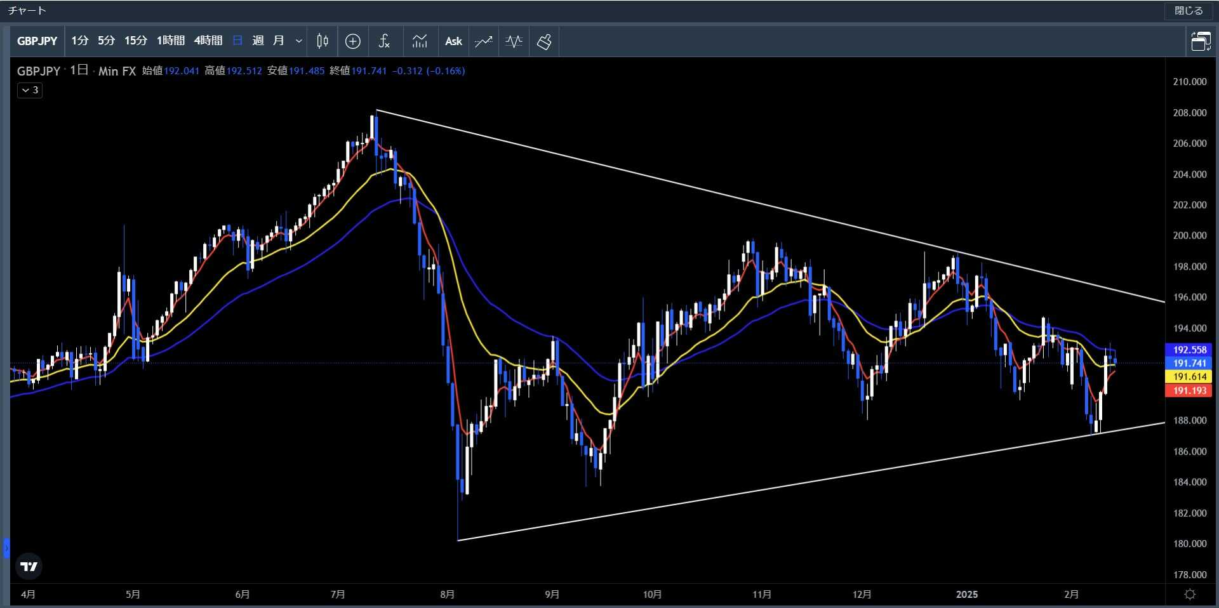Select the 週 weekly timeframe
Viewport: 1219px width, 608px height.
coord(258,41)
